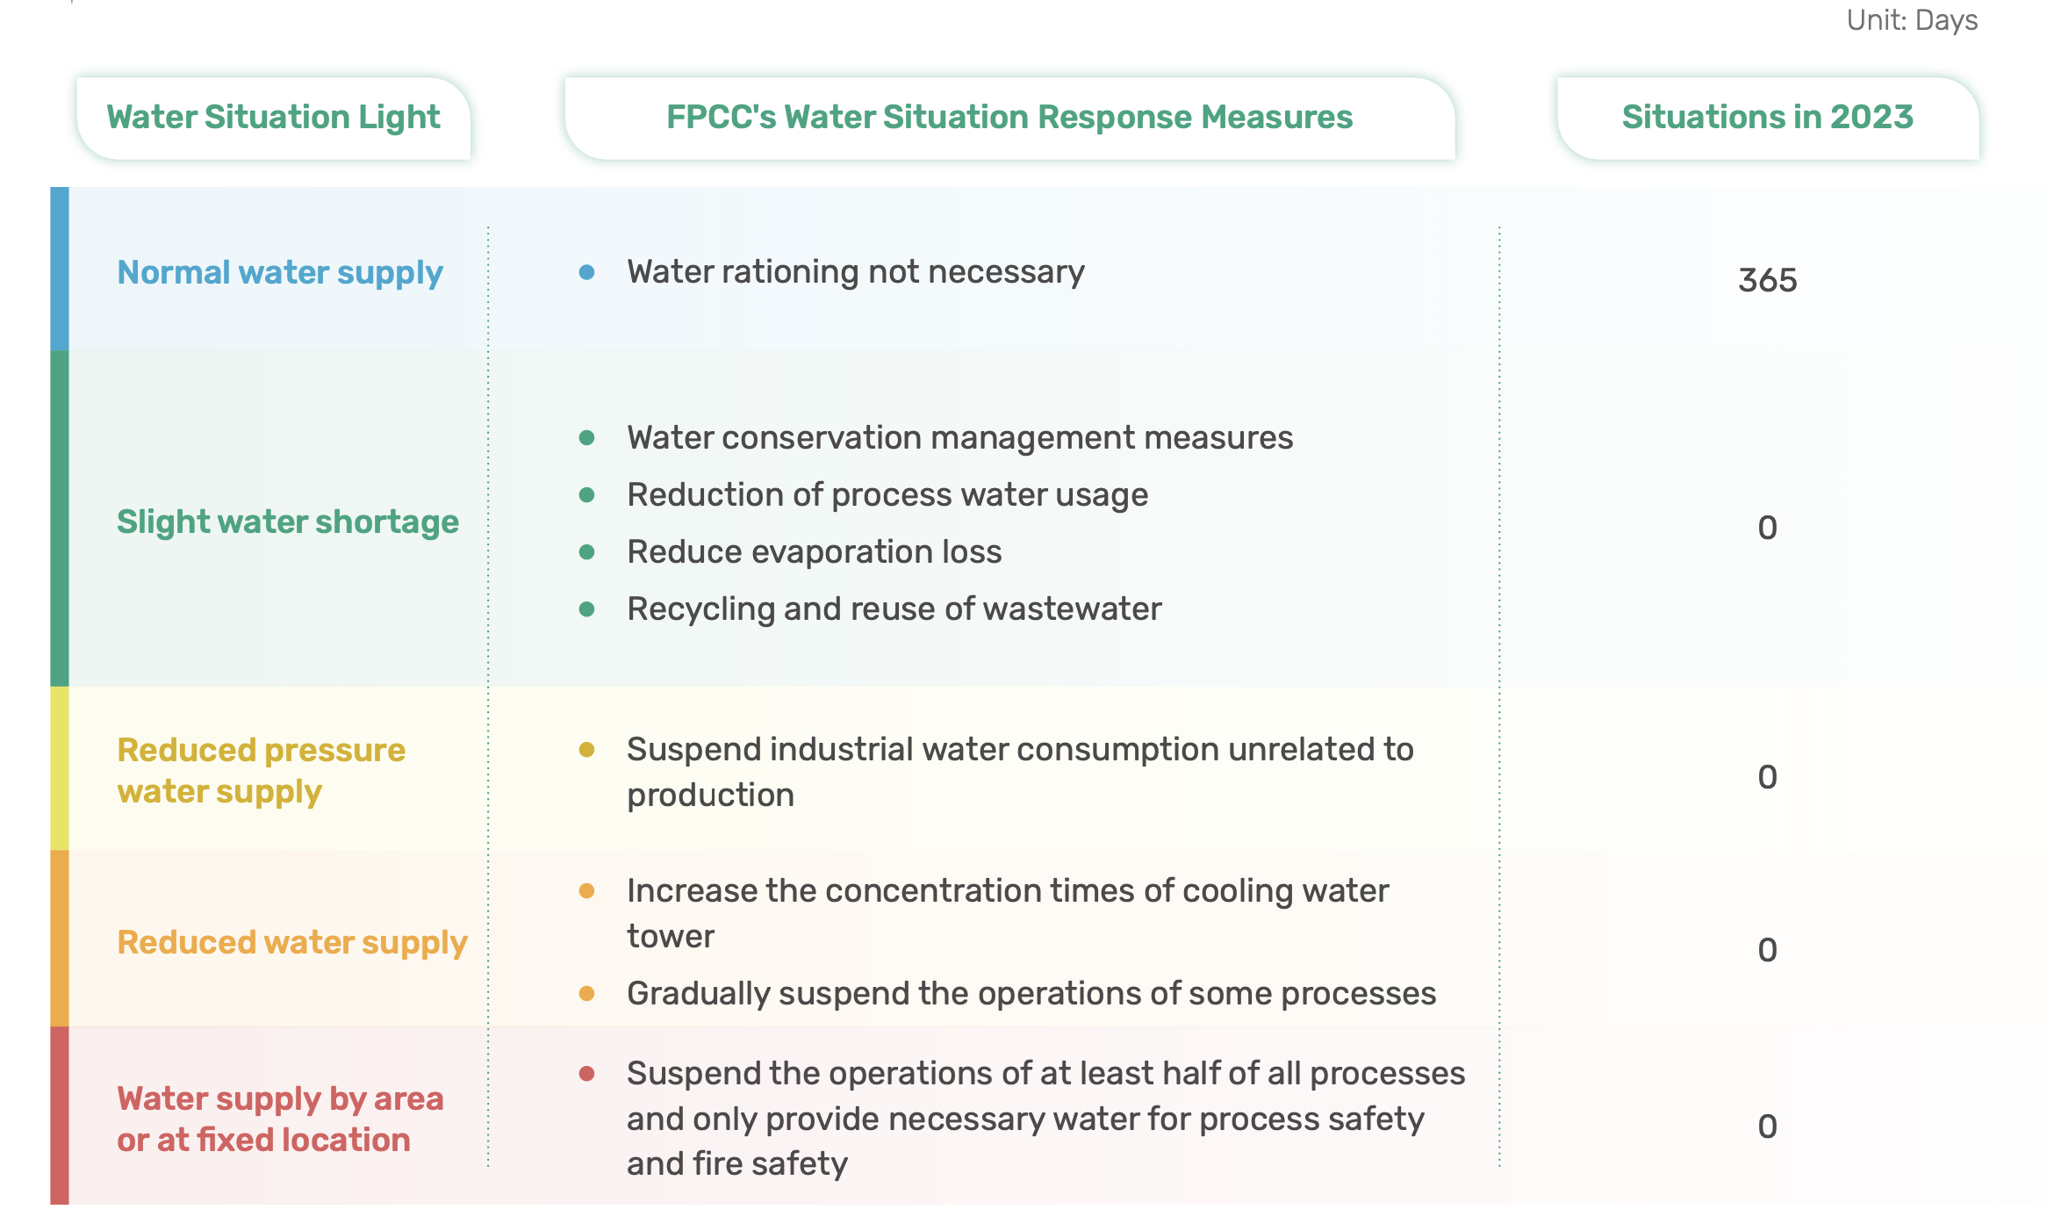Click the orange bullet before Gradually suspend
The height and width of the screenshot is (1231, 2047).
[x=587, y=994]
